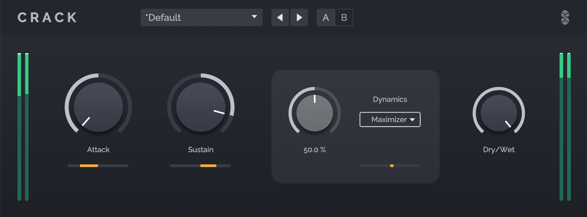
Task: Click the Attack knob
Action: (x=98, y=107)
